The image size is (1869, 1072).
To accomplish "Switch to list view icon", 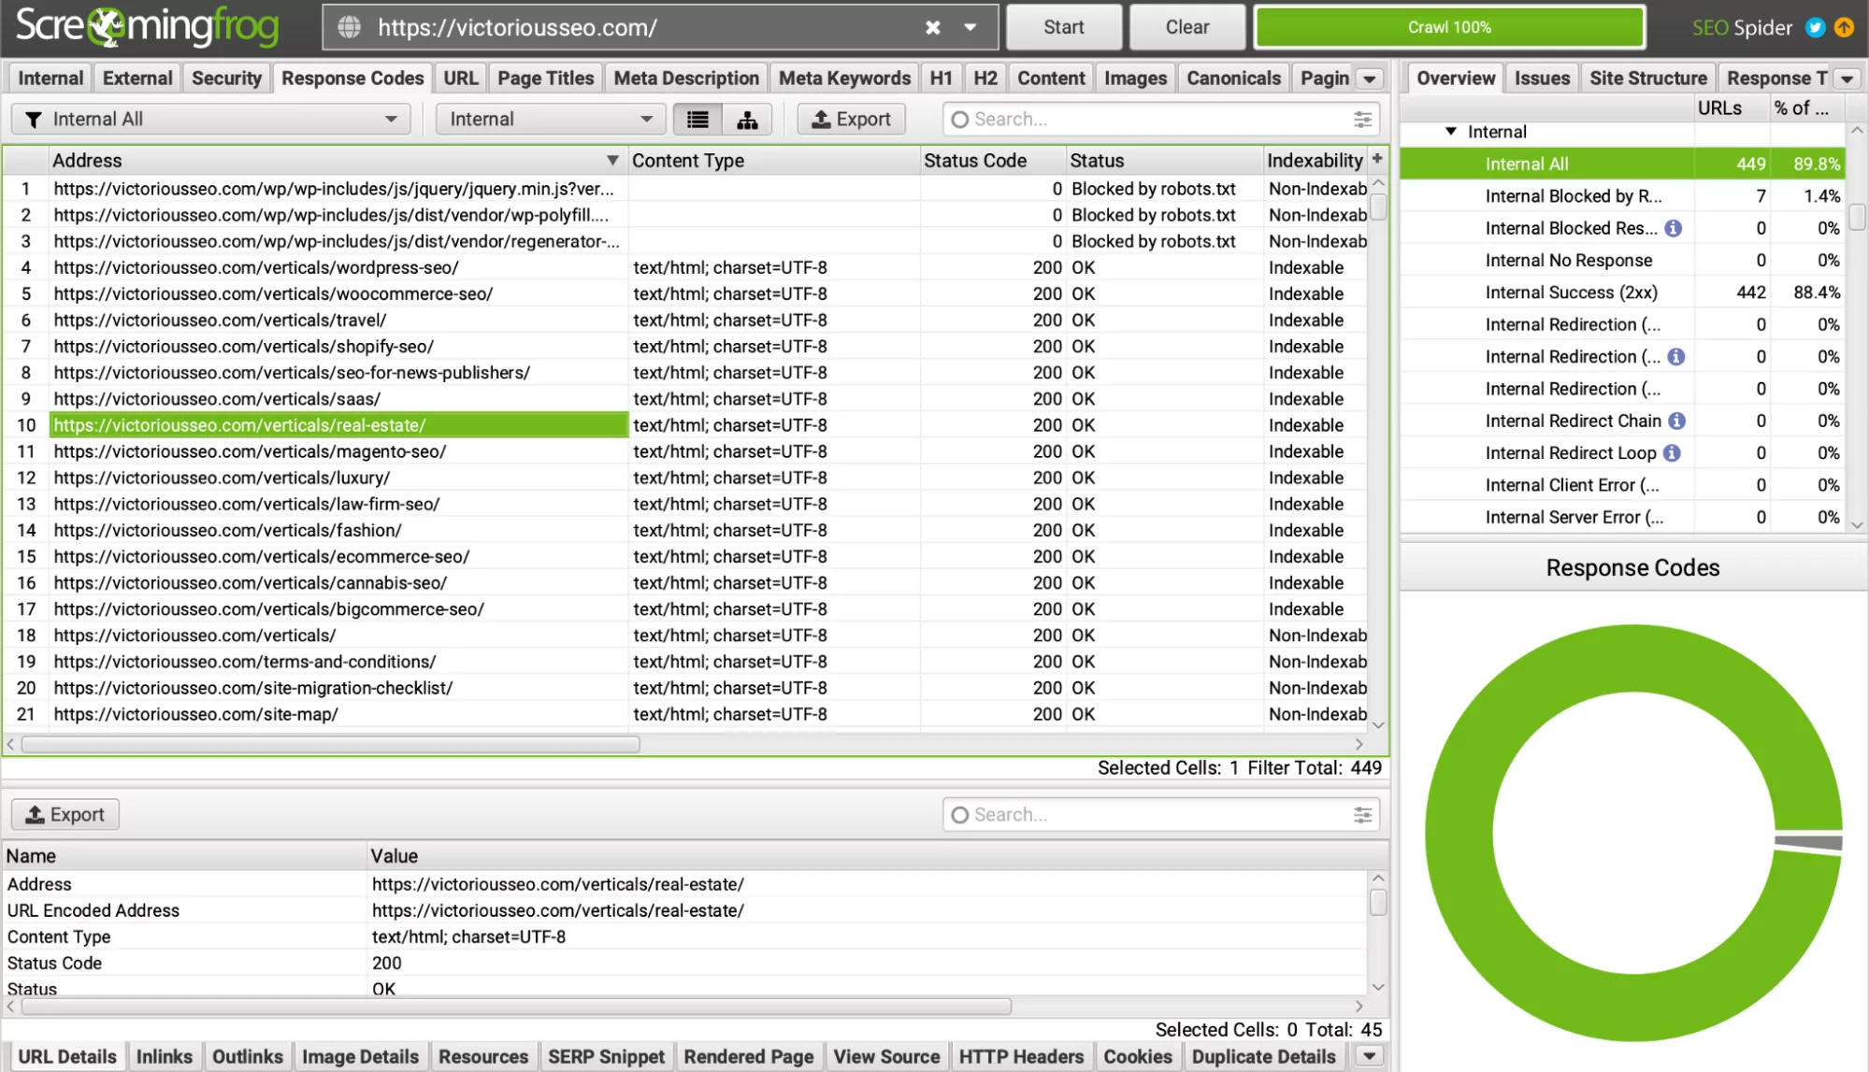I will [x=697, y=120].
